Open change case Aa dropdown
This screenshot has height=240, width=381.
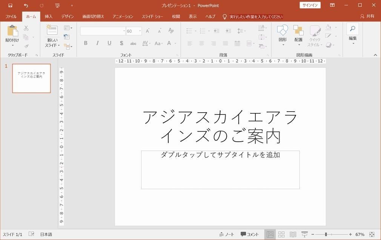pos(158,43)
